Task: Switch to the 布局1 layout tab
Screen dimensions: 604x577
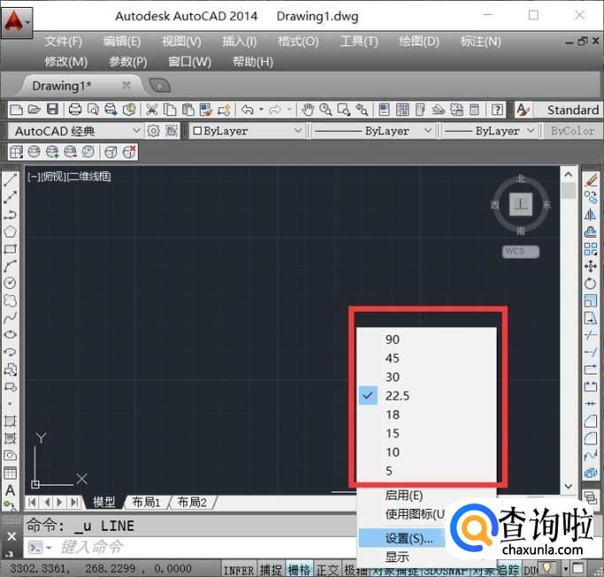Action: pos(145,503)
